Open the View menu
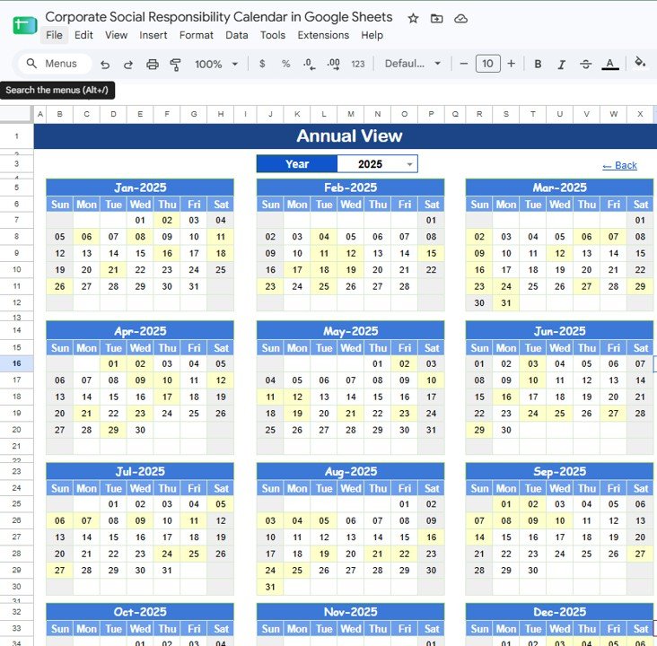This screenshot has height=646, width=657. [116, 35]
